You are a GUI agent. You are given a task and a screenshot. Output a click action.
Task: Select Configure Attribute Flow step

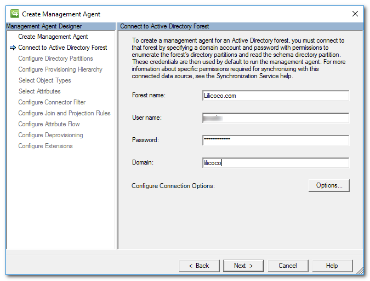[x=49, y=124]
